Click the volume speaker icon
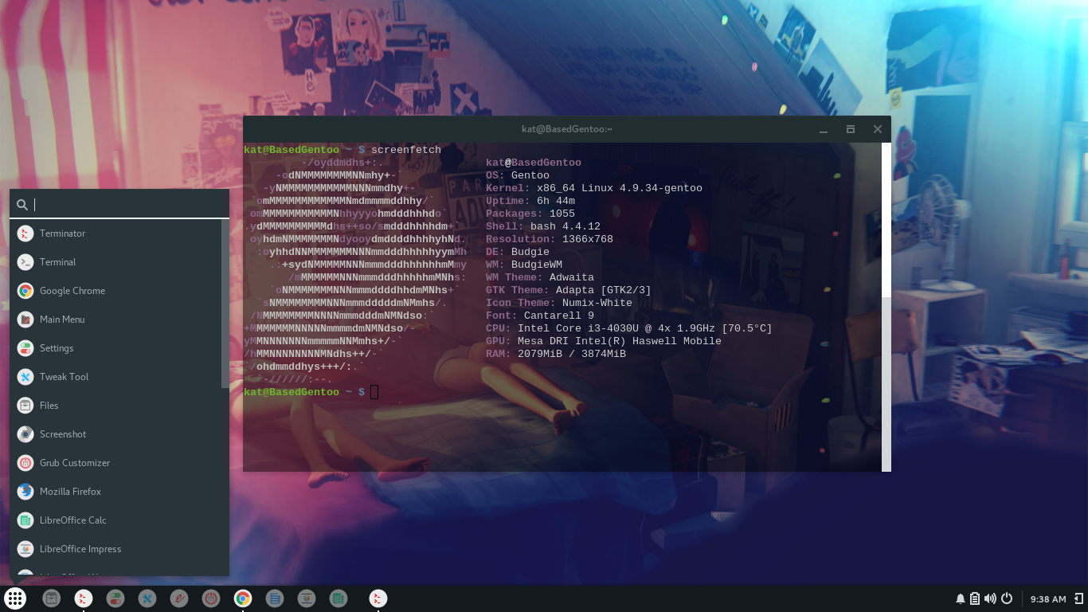The width and height of the screenshot is (1088, 612). tap(990, 598)
